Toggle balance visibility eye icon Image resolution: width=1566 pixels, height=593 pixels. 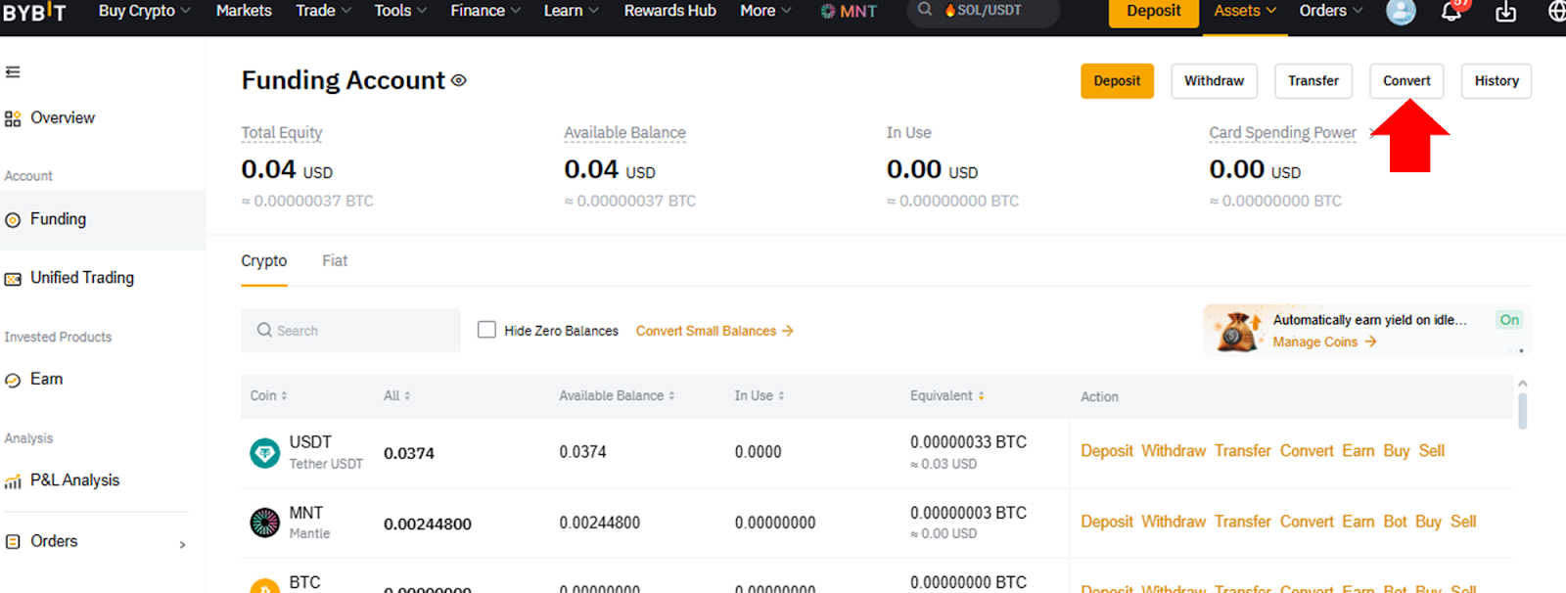coord(458,80)
